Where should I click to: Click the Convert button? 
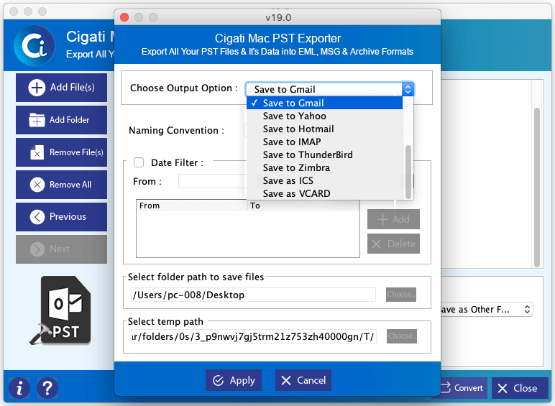point(464,388)
